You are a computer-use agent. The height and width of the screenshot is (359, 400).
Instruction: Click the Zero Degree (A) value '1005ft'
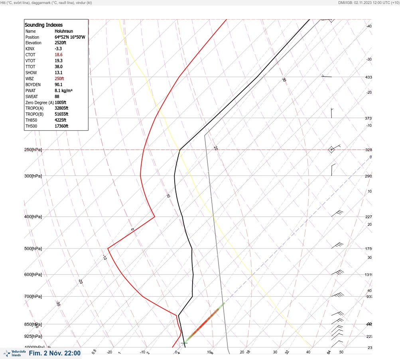61,103
